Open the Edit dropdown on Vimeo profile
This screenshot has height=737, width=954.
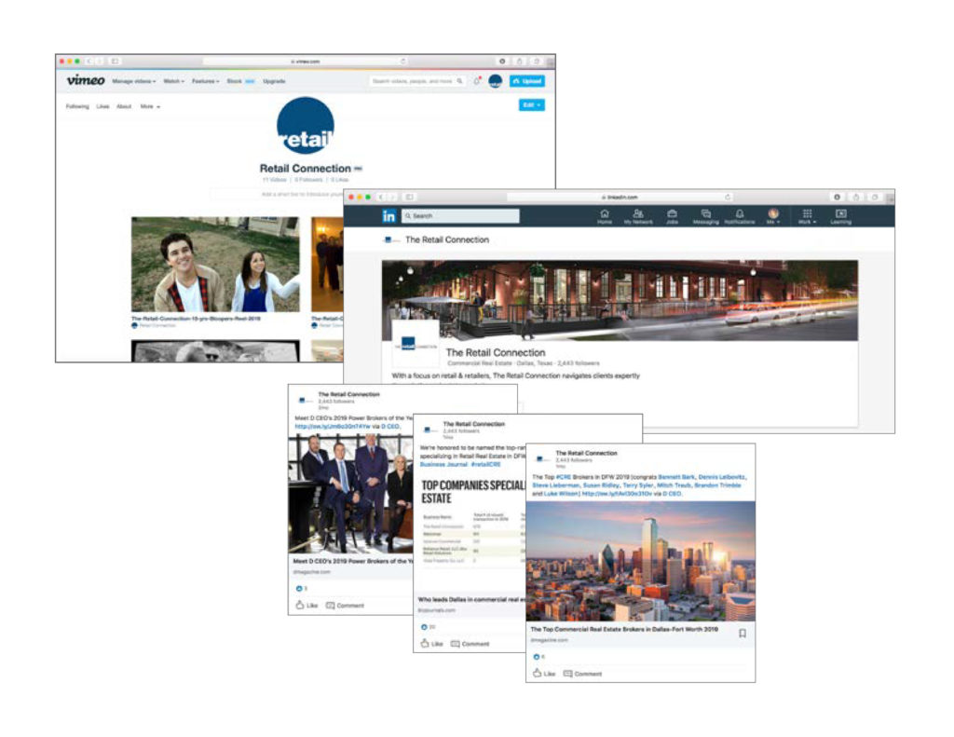[x=531, y=105]
